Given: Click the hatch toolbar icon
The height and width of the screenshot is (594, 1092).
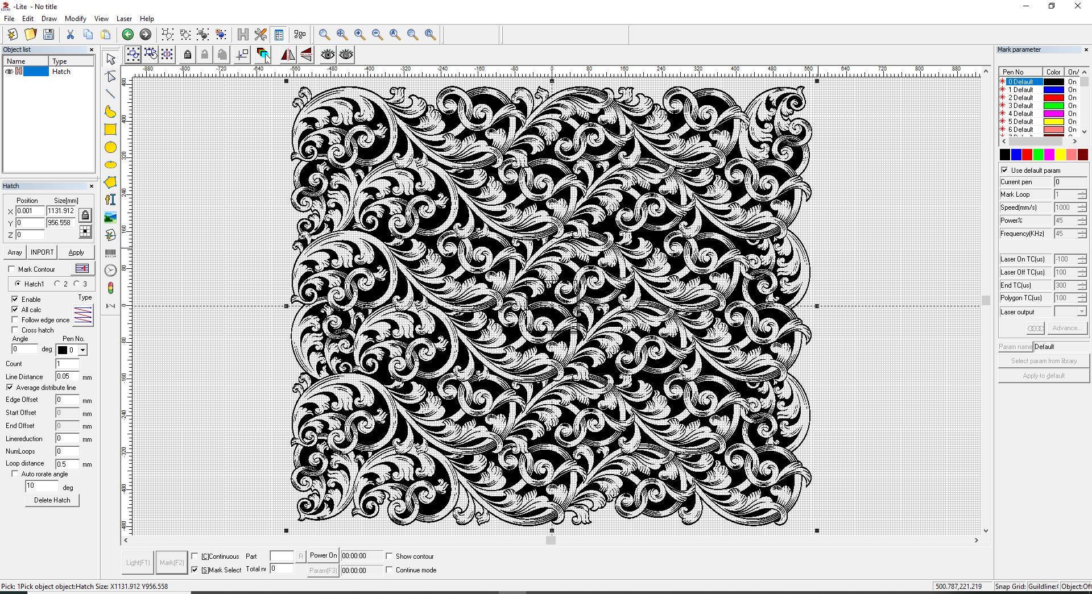Looking at the screenshot, I should (x=243, y=35).
